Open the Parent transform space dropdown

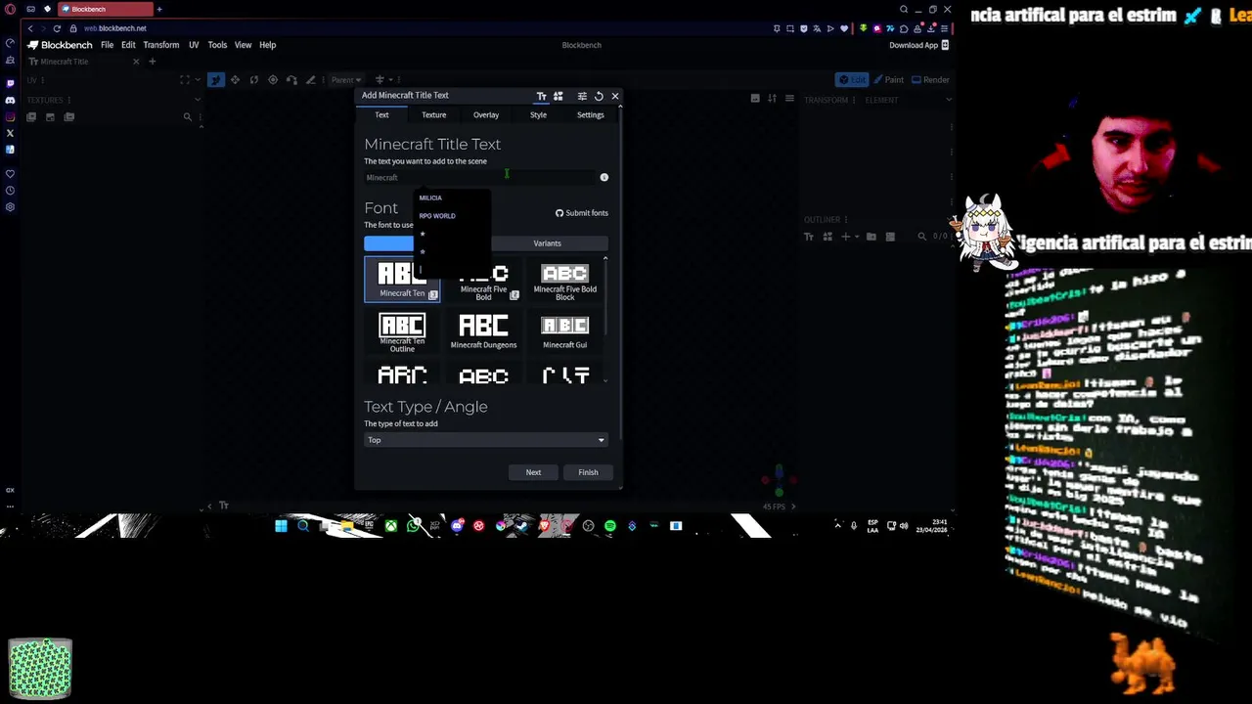click(346, 80)
